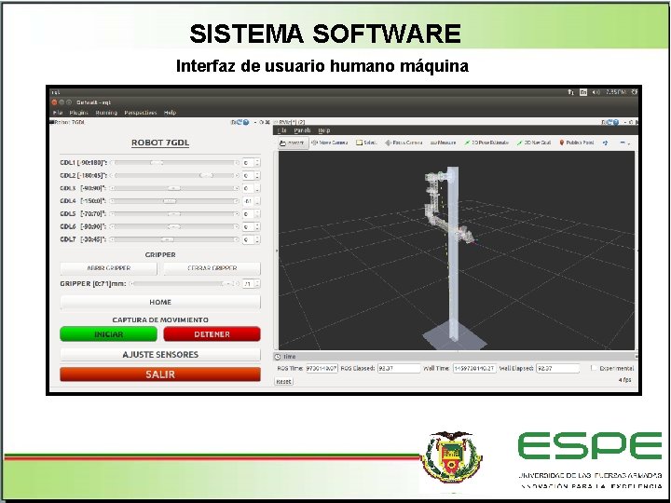671x503 pixels.
Task: Click the remove-tool minus icon in RViz toolbar
Action: click(624, 143)
